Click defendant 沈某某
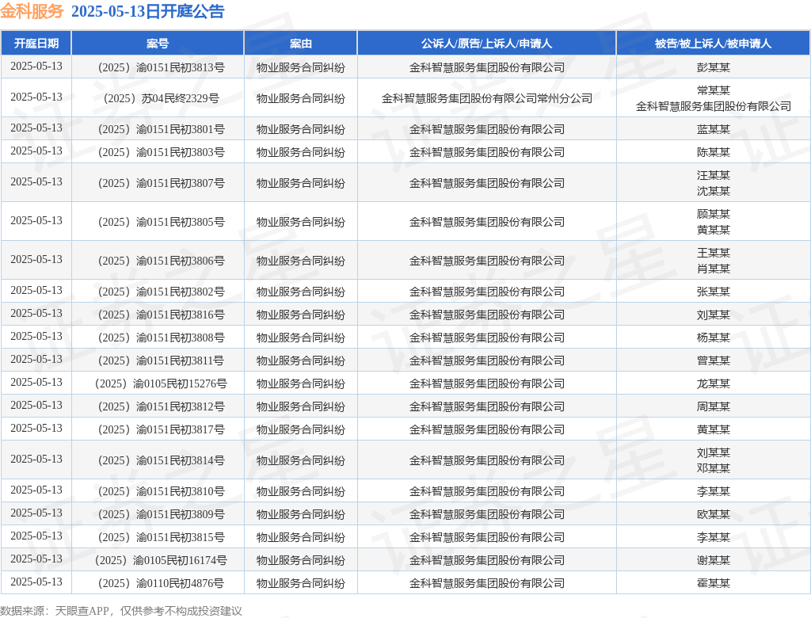811x618 pixels. [x=714, y=191]
